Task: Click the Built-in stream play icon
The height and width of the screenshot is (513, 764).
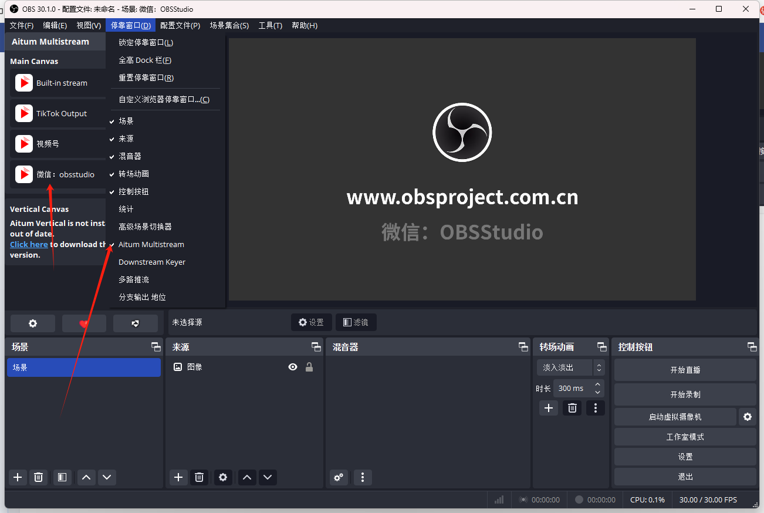Action: (24, 83)
